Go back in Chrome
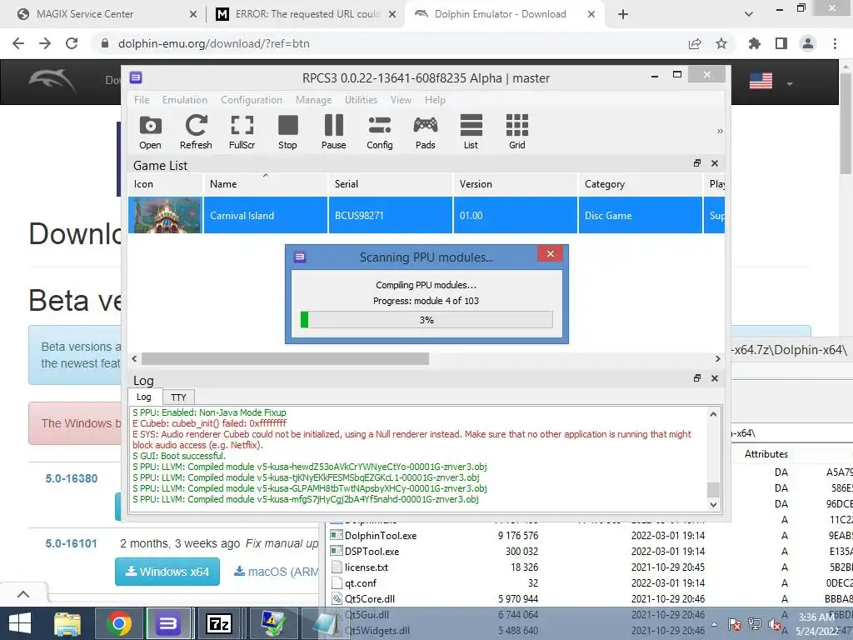853x640 pixels. coord(18,43)
